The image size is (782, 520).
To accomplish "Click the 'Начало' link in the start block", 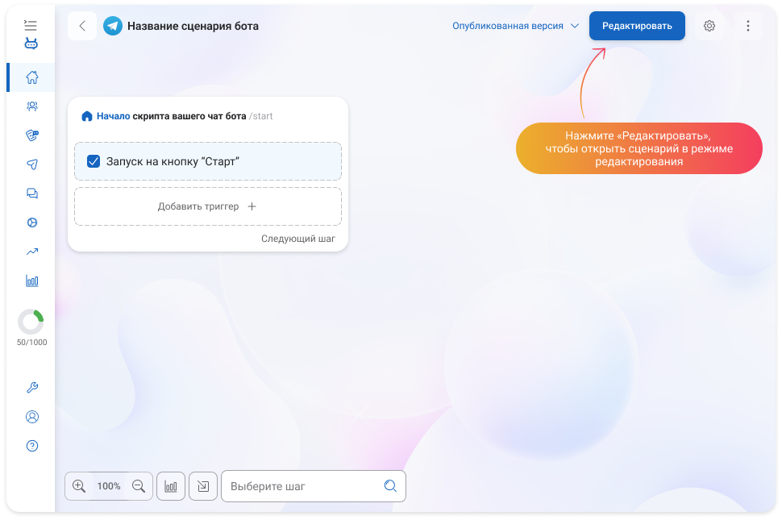I will (113, 116).
